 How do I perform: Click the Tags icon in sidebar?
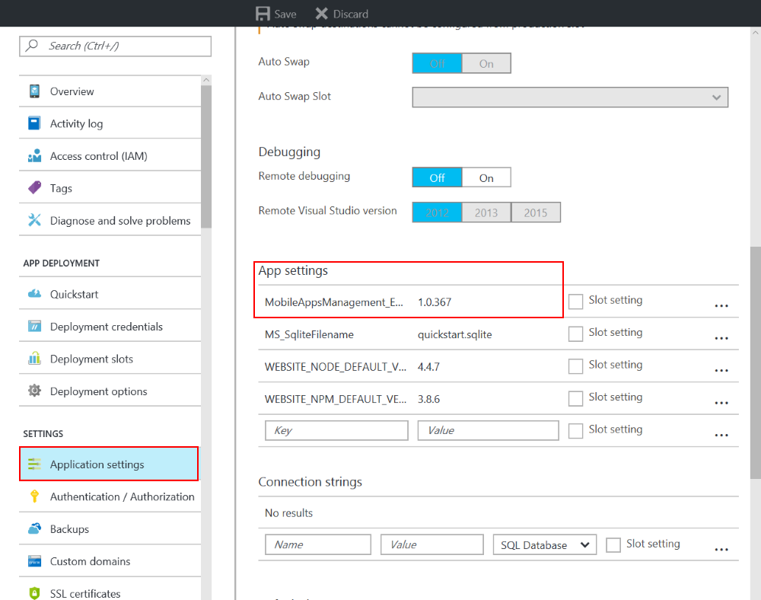point(34,188)
